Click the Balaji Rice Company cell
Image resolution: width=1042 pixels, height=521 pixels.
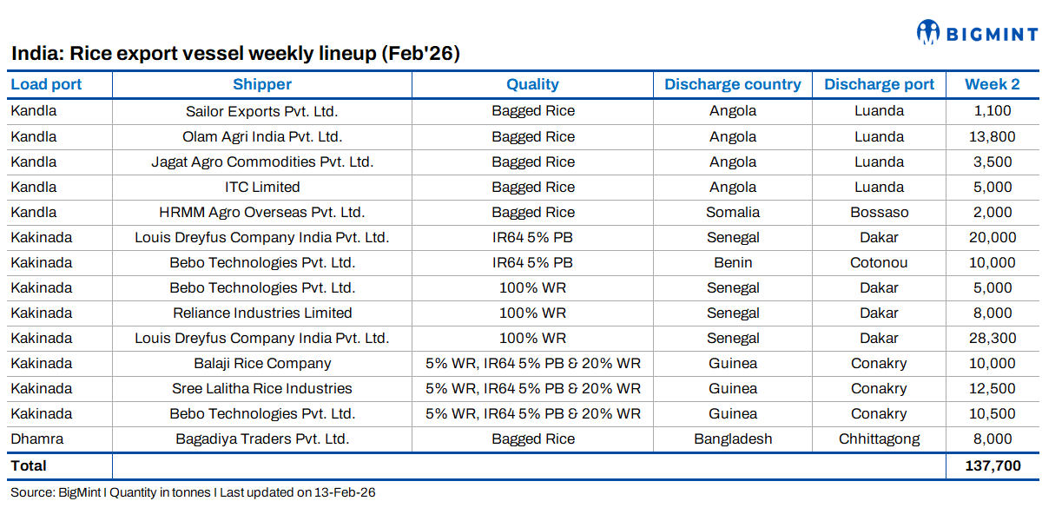(x=262, y=363)
